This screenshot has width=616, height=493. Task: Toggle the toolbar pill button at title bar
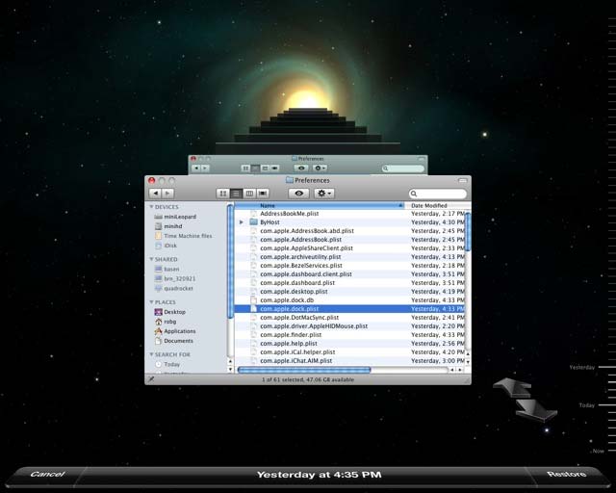463,180
